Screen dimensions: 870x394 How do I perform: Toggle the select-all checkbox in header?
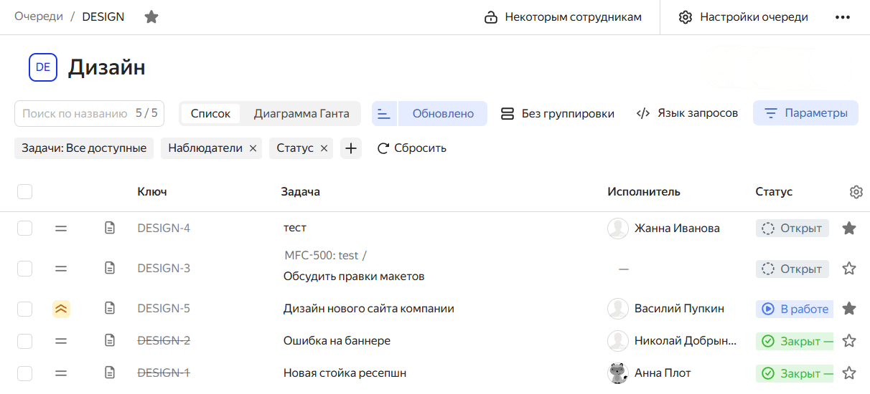pyautogui.click(x=25, y=192)
